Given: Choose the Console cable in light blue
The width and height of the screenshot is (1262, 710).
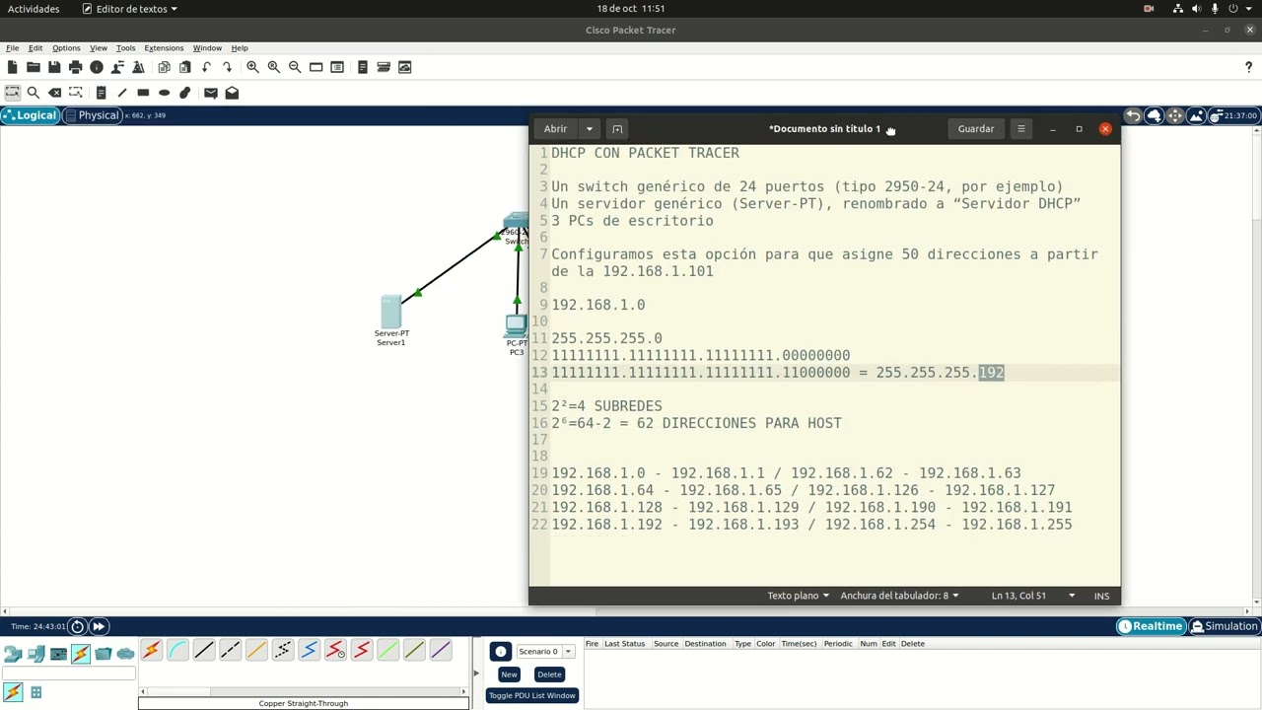Looking at the screenshot, I should (x=177, y=650).
